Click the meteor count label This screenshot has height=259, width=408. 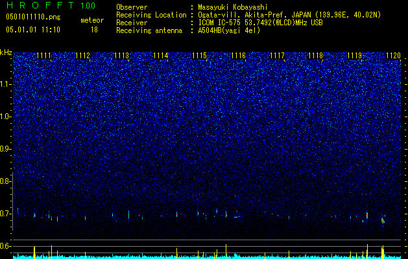[x=92, y=20]
